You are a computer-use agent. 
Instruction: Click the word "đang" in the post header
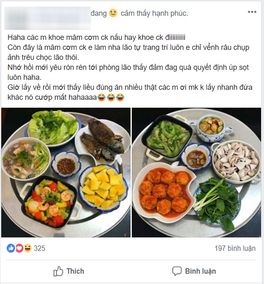(98, 14)
